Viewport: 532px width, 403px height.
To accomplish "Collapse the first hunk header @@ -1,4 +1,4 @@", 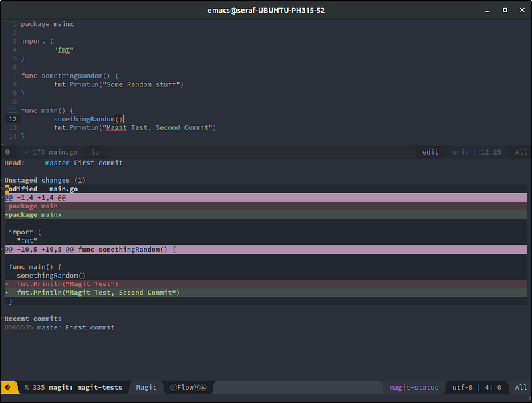I will pos(35,197).
